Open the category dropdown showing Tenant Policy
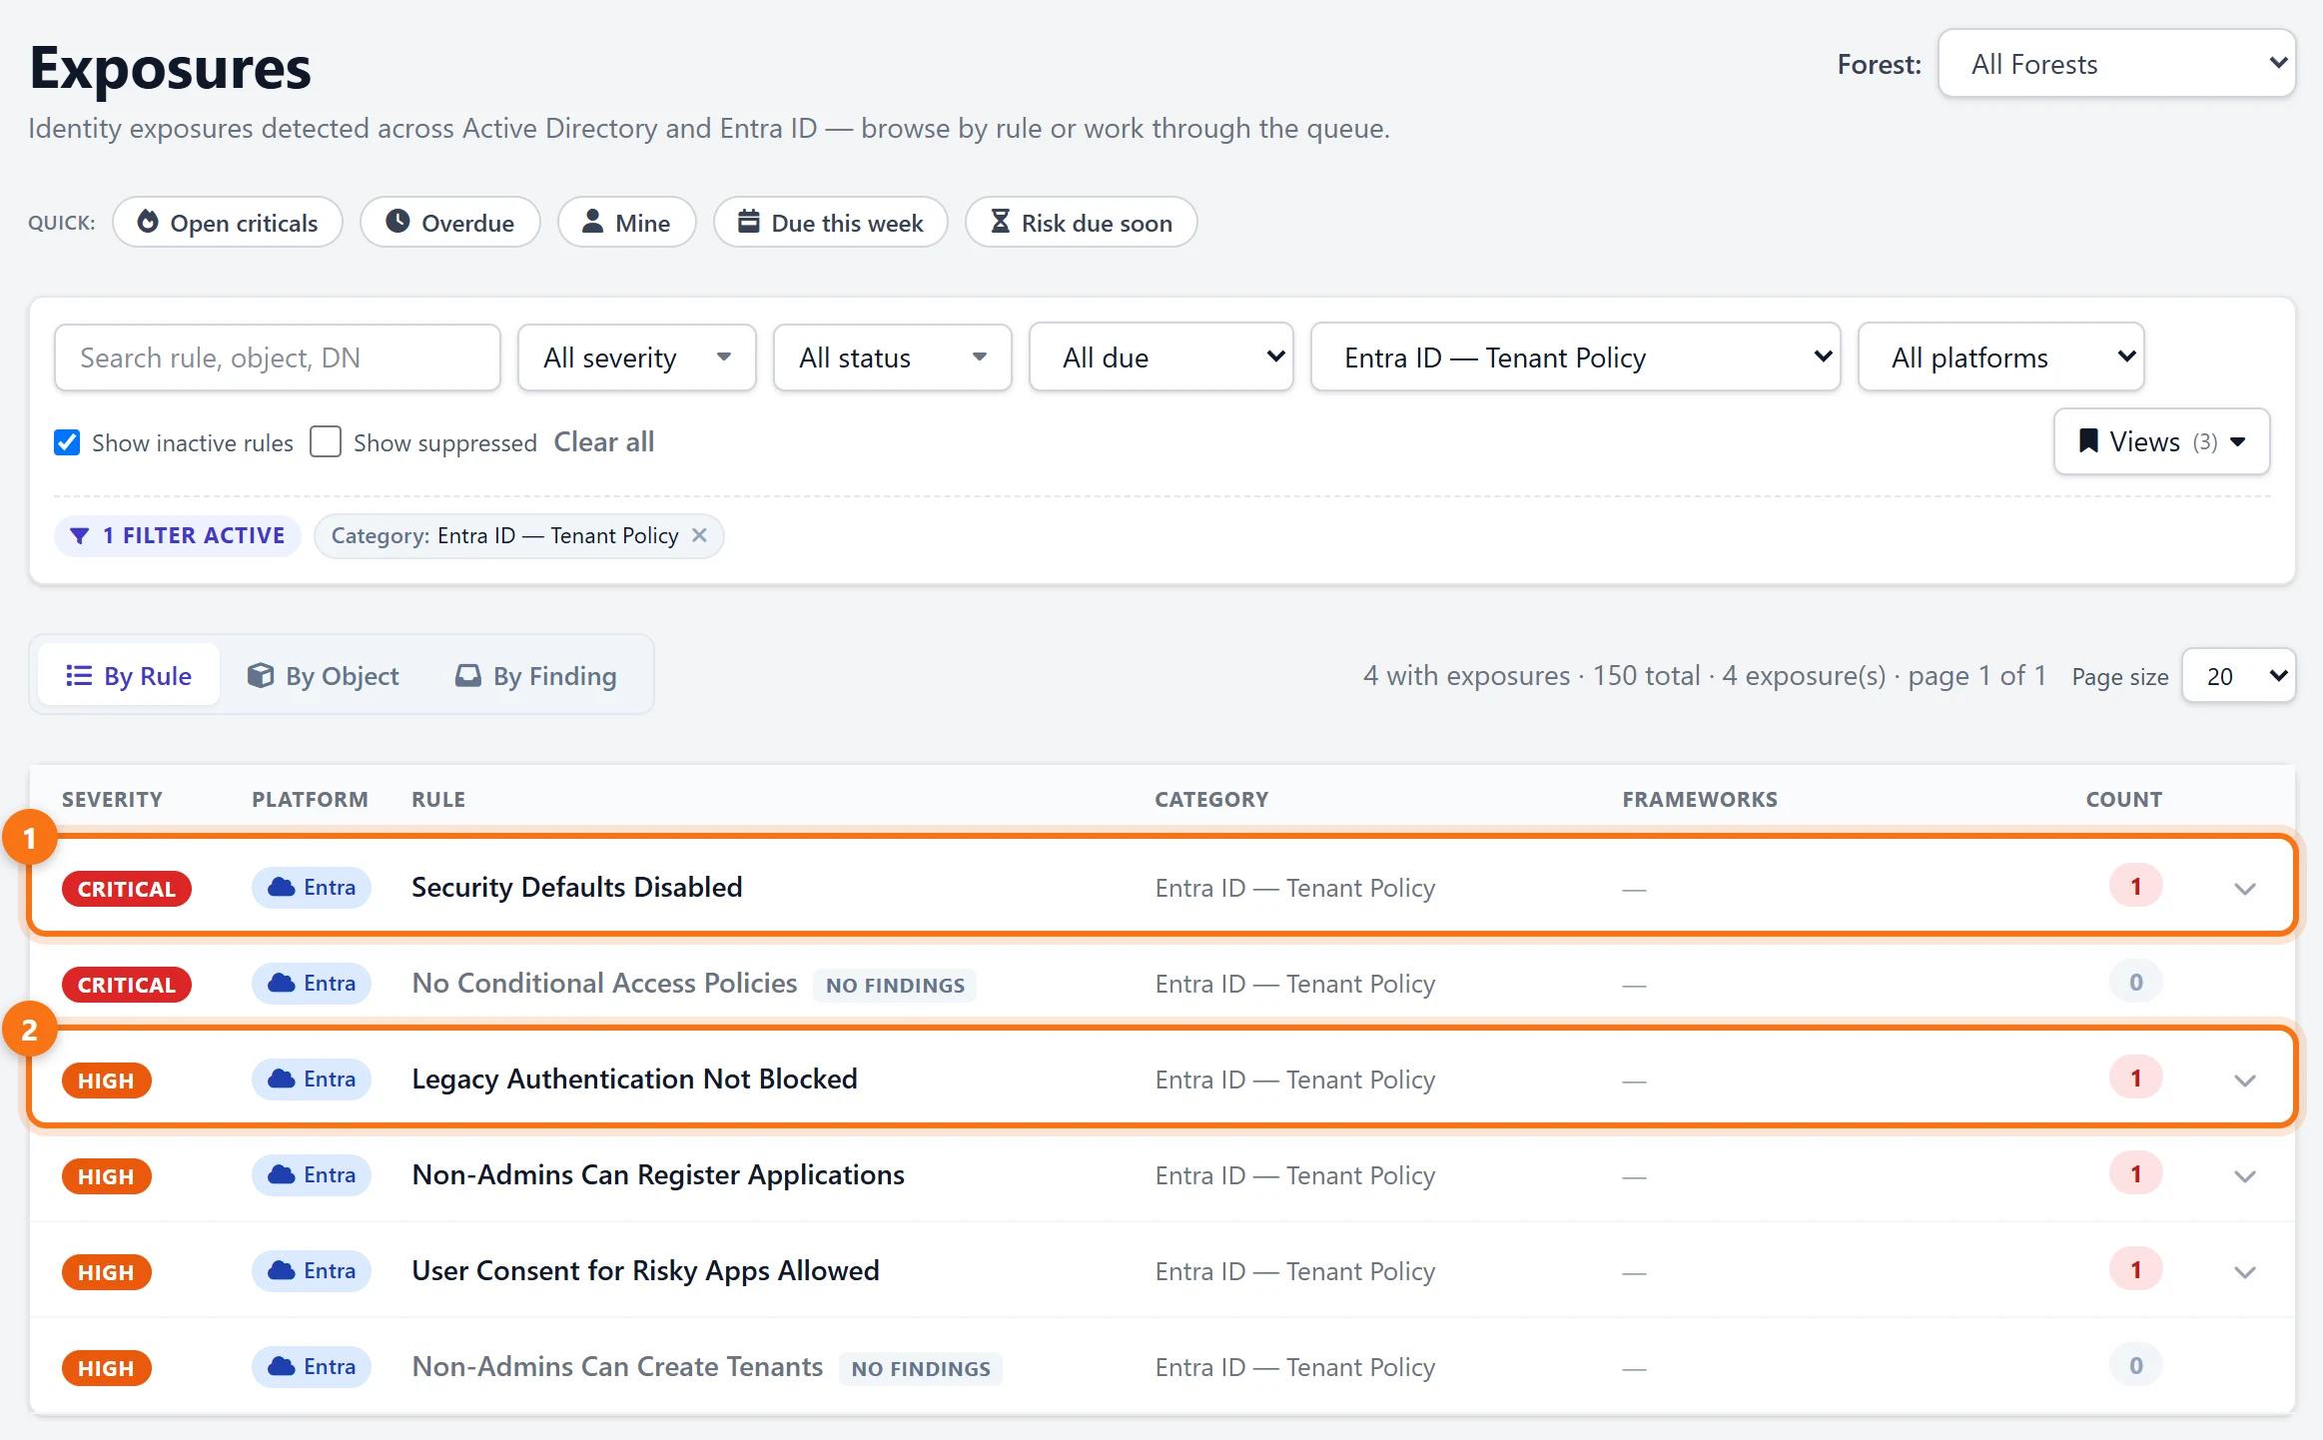The width and height of the screenshot is (2323, 1440). coord(1576,358)
